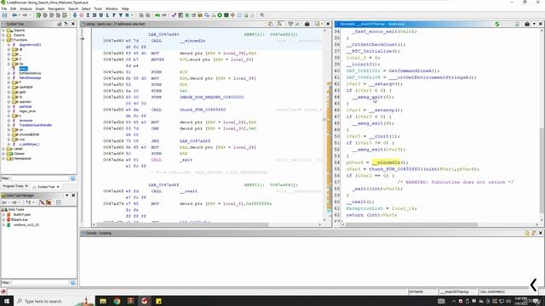Expand BuiltInTypes in Data Type Manager

(3, 215)
